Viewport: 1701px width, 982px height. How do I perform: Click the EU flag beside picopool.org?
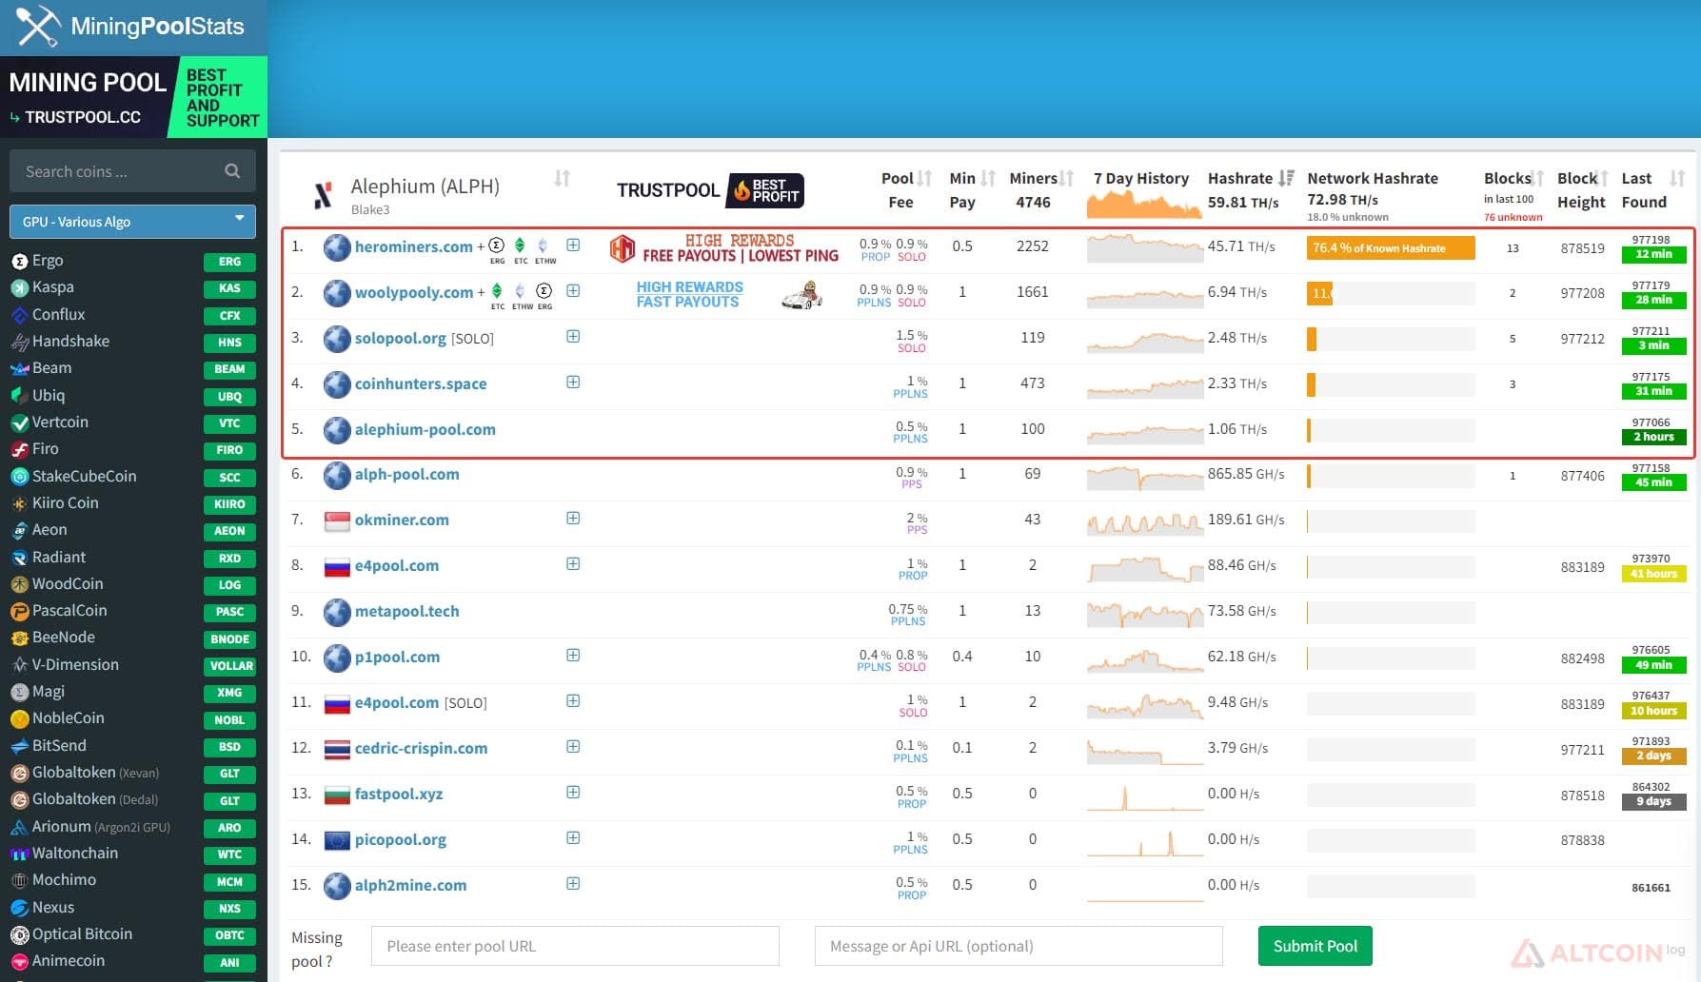point(337,840)
